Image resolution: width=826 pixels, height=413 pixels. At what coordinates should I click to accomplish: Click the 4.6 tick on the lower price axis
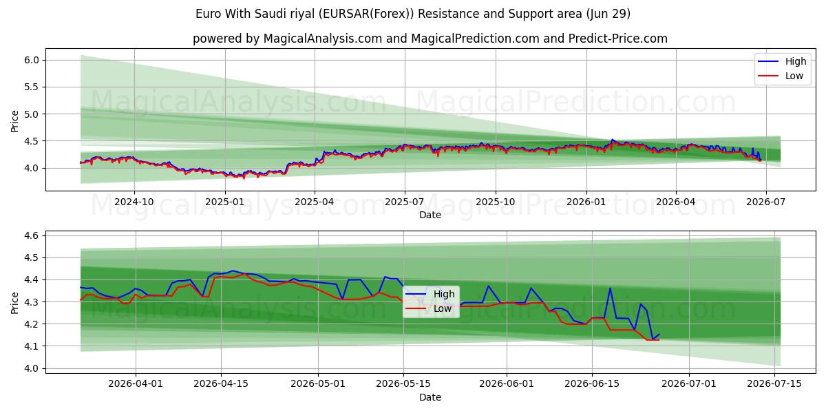[33, 235]
